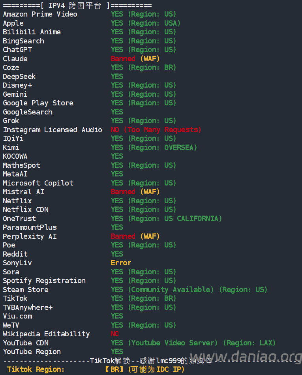
Task: Select 'YES (Region: BR)' result for Coze
Action: click(143, 67)
